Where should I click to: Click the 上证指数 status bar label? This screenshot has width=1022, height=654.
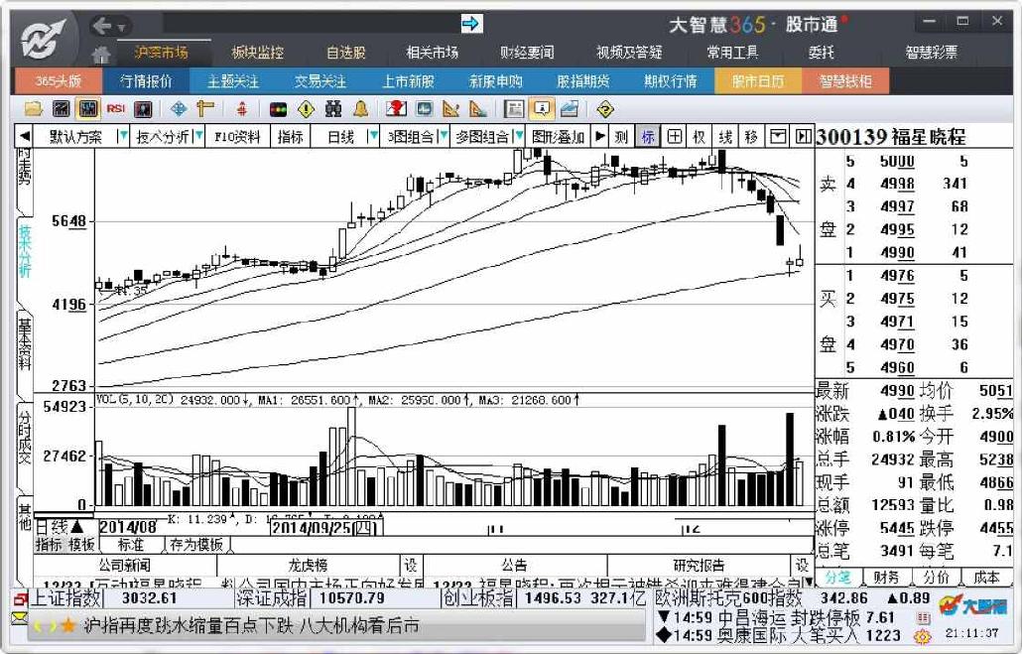pyautogui.click(x=65, y=597)
